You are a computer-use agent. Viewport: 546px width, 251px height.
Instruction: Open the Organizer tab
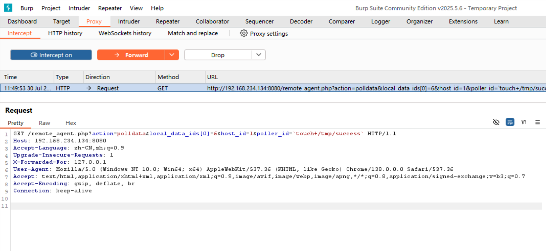tap(420, 21)
